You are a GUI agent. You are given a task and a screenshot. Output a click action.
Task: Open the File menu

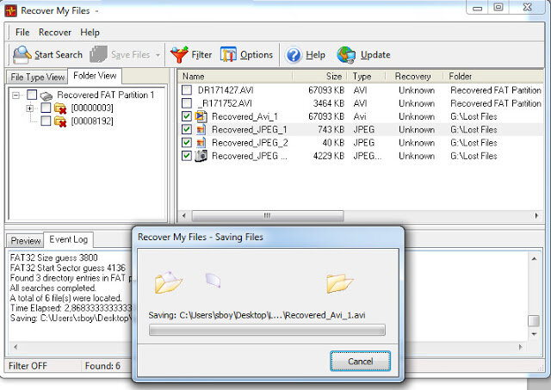[22, 33]
